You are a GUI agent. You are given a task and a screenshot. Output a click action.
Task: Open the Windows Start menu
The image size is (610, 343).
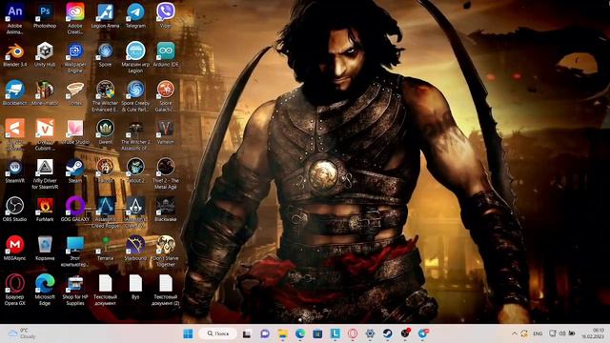point(188,333)
